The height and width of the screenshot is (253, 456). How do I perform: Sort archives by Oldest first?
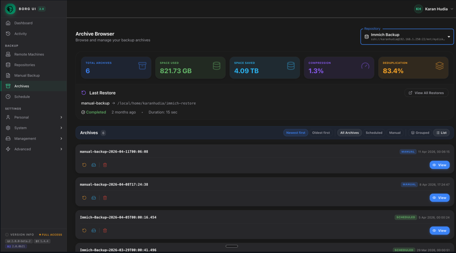(x=321, y=133)
